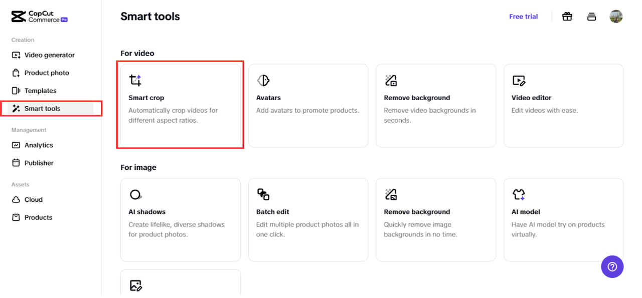The image size is (642, 298).
Task: Open Publisher in the sidebar
Action: click(39, 163)
